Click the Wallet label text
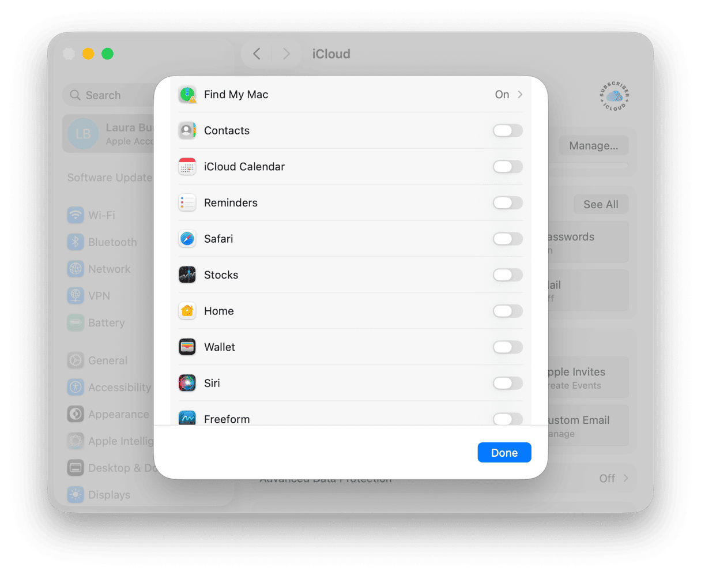The image size is (701, 575). click(x=220, y=347)
